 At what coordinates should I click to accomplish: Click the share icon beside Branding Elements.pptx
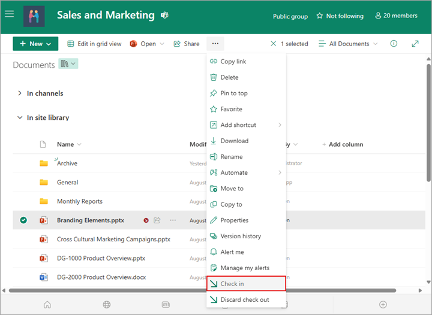(x=157, y=220)
